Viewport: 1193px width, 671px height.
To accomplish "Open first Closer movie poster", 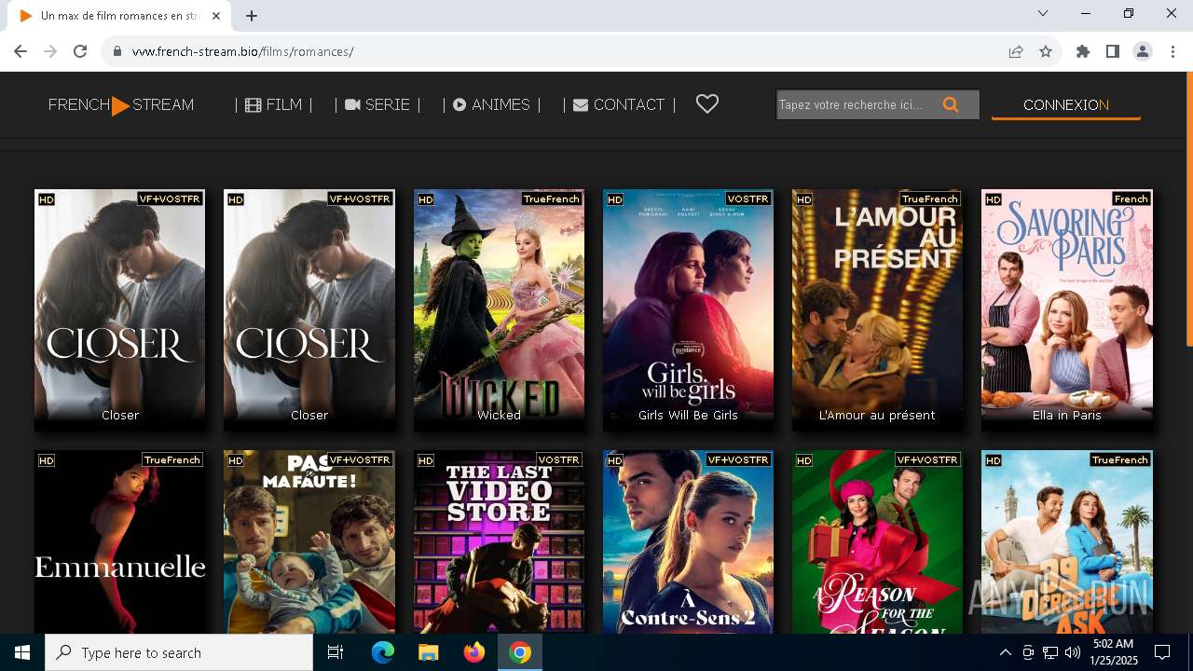I will 119,310.
